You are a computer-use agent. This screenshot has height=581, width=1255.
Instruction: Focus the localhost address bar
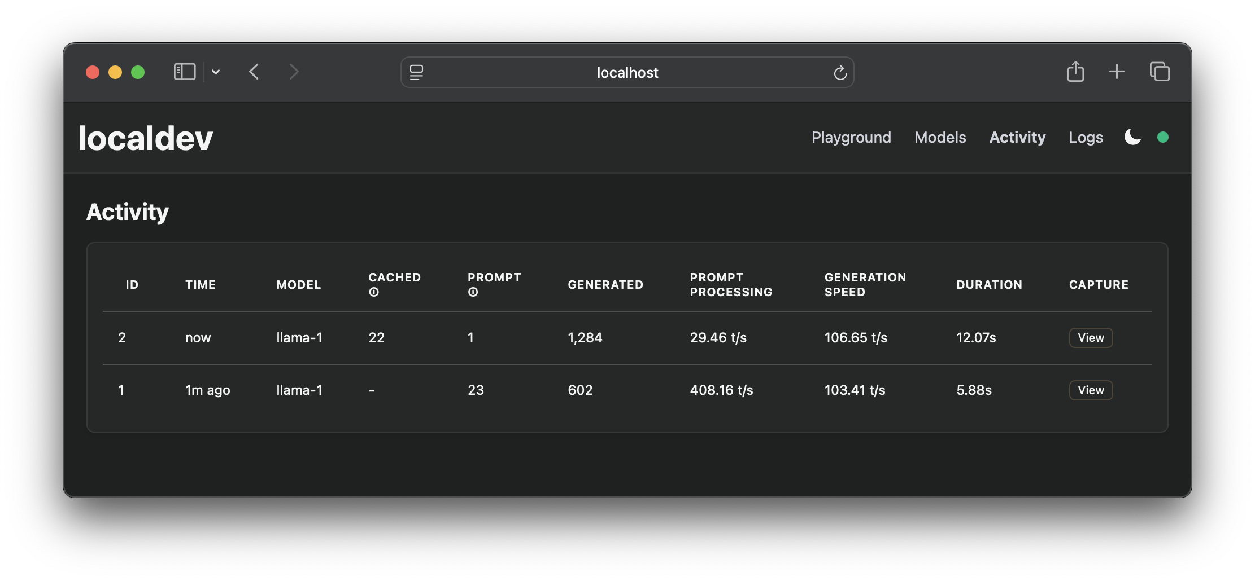pyautogui.click(x=627, y=73)
